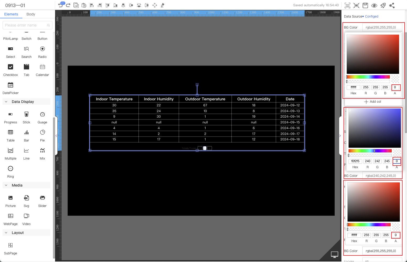Viewport: 407px width, 262px height.
Task: Collapse the Media section
Action: click(6, 185)
